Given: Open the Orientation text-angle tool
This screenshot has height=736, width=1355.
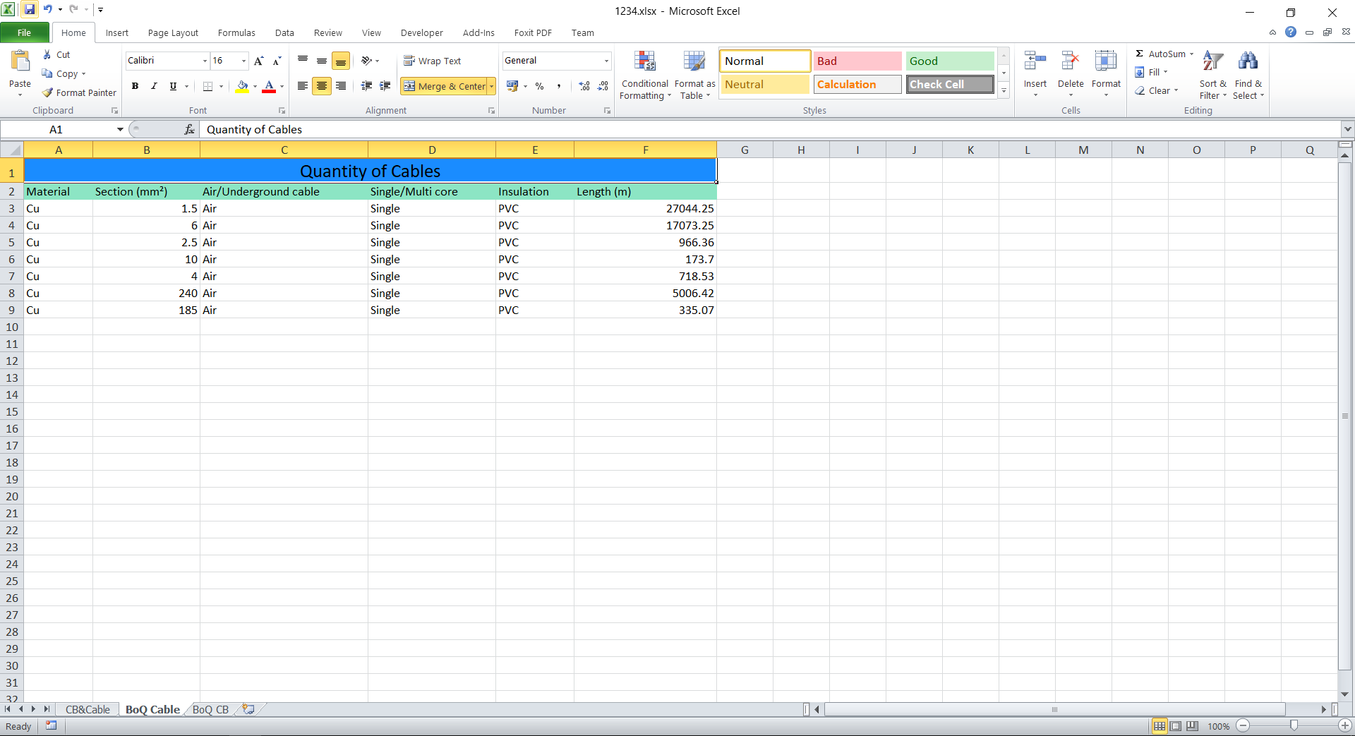Looking at the screenshot, I should point(370,61).
